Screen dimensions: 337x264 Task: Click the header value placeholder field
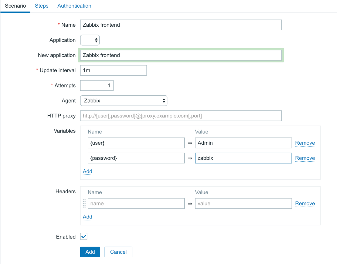[x=243, y=203]
